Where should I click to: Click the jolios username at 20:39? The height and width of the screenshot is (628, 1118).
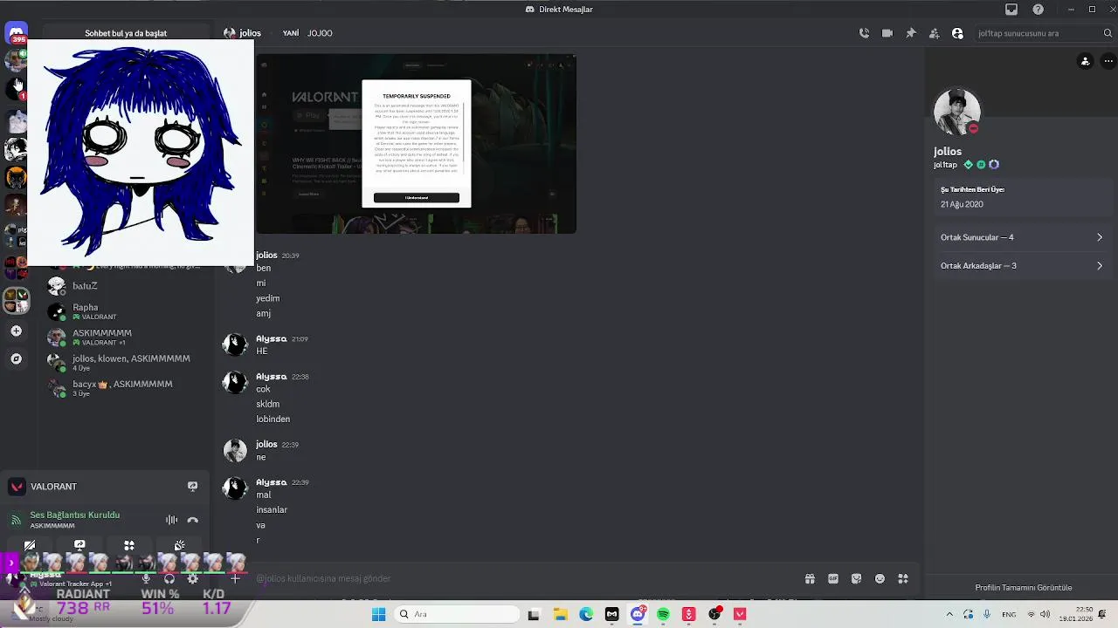(266, 256)
